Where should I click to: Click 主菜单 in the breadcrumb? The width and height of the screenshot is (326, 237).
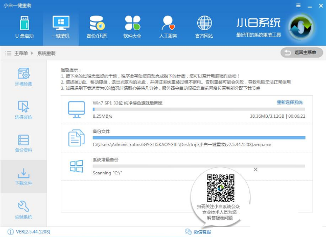(x=20, y=52)
